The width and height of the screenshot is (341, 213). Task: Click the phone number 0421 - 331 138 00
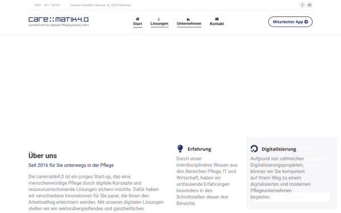click(x=47, y=5)
